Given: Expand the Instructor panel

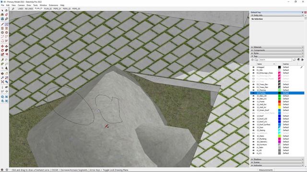Looking at the screenshot, I should pos(277,165).
